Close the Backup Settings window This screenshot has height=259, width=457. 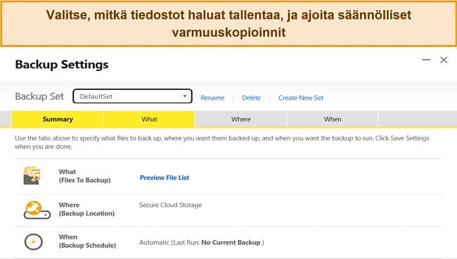[444, 60]
